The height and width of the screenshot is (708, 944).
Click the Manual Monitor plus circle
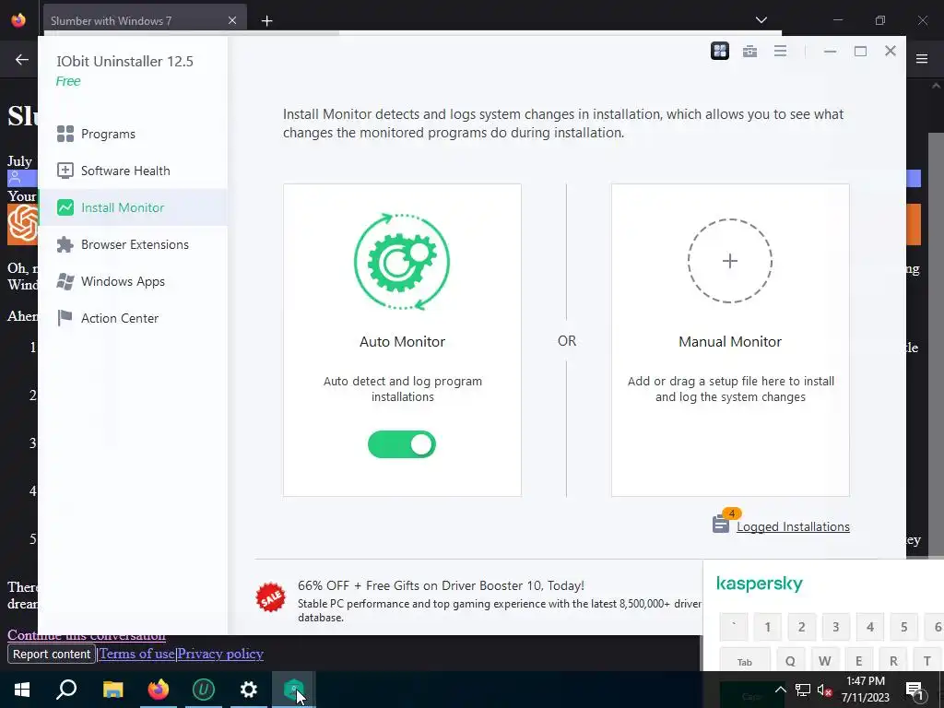(730, 261)
